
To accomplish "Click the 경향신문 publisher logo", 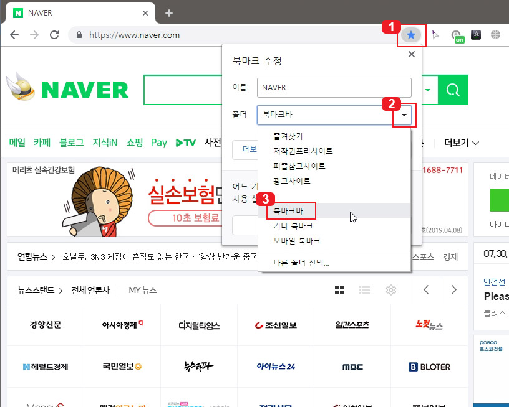I will (46, 325).
